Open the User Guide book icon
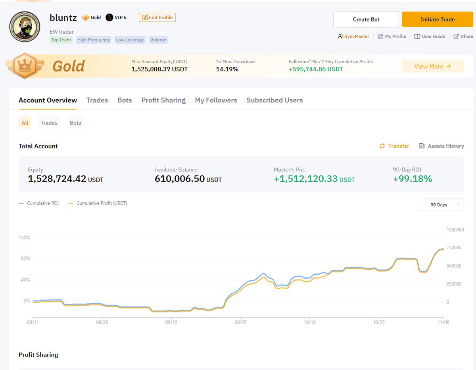The height and width of the screenshot is (370, 476). (x=418, y=36)
